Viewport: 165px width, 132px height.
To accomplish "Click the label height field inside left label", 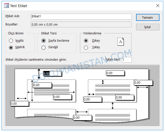I will click(42, 85).
